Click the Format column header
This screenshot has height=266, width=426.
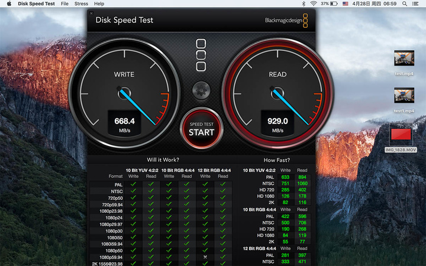coord(115,176)
